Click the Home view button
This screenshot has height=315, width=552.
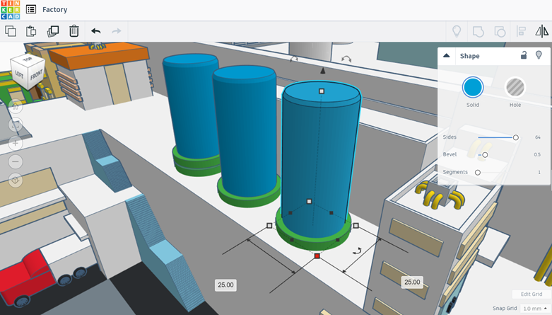[x=16, y=105]
